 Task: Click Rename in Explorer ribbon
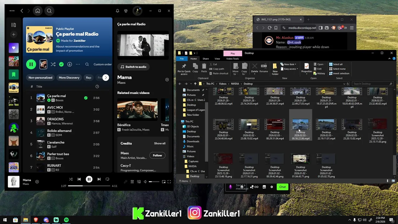264,68
